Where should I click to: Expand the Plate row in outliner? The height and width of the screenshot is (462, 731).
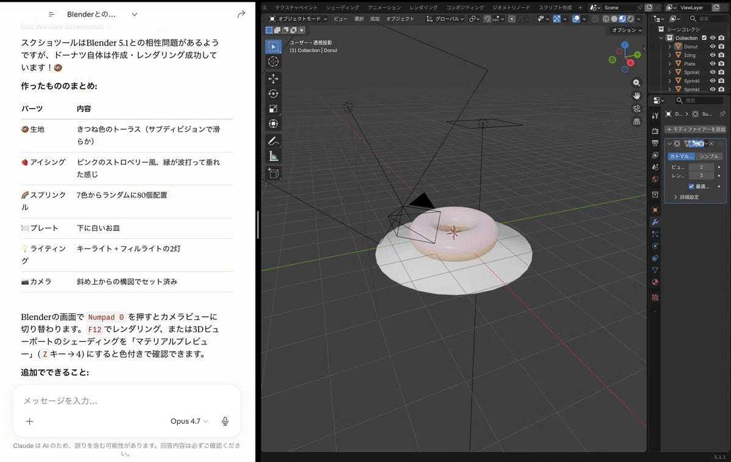(x=669, y=63)
